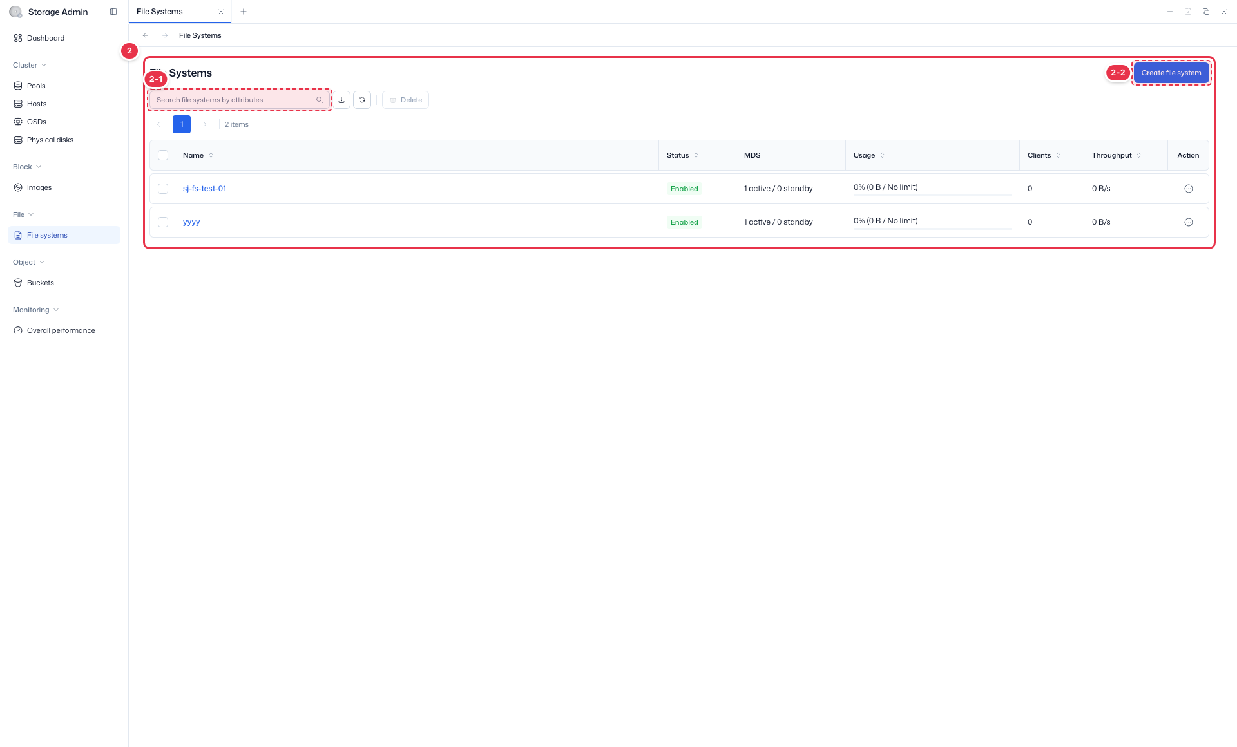Open Overall performance under Monitoring

click(64, 330)
